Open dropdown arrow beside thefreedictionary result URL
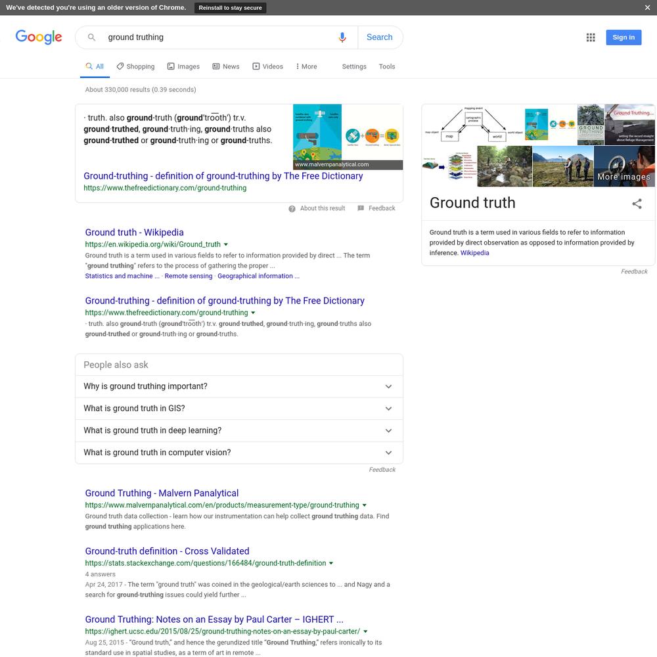Viewport: 657px width, 657px height. coord(253,313)
